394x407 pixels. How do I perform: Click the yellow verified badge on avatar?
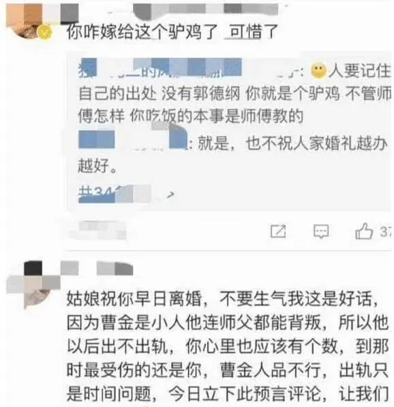tap(45, 32)
